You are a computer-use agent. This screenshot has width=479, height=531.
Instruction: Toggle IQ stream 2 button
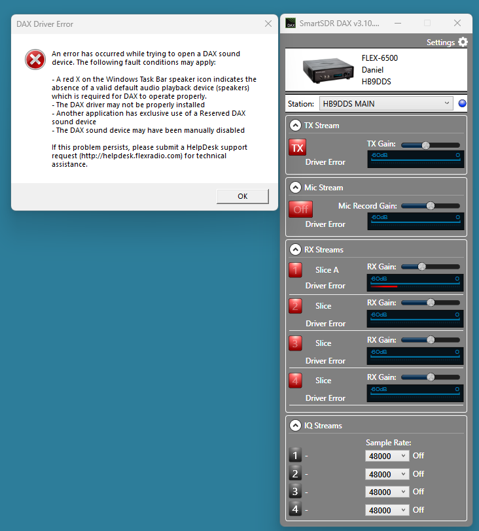click(x=295, y=473)
